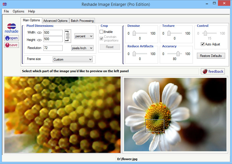Disable Auto Adjust in the Control panel

pos(203,44)
